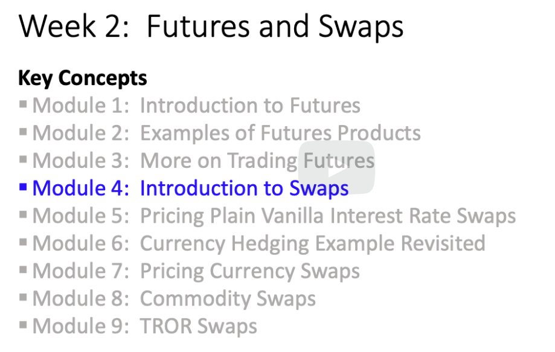
Task: Click the gray bullet beside Module 5
Action: coord(24,215)
